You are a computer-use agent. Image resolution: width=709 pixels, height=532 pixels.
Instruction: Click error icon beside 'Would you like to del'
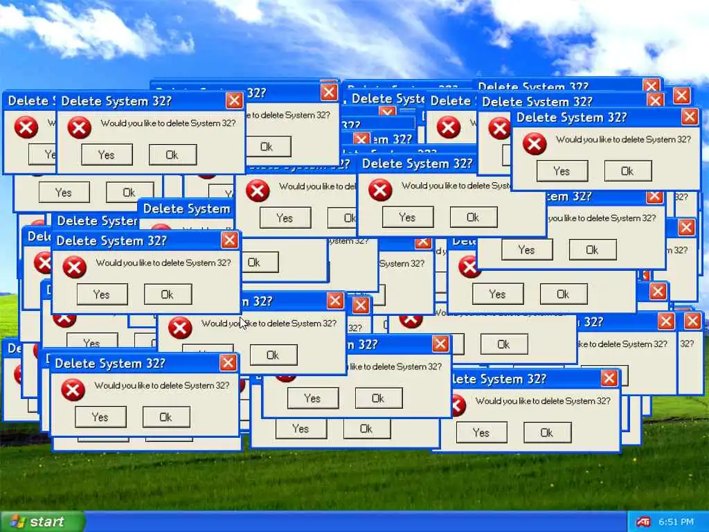(x=258, y=191)
